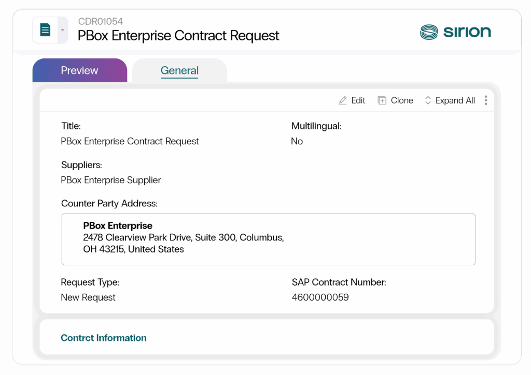
Task: Click the PBox Enterprise Contract Request heading
Action: tap(178, 36)
